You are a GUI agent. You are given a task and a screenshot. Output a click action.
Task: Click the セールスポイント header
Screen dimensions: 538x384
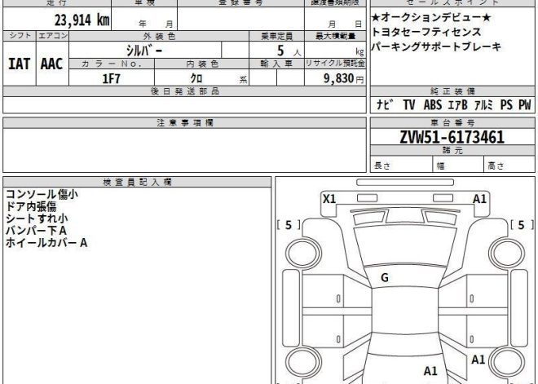(x=452, y=2)
